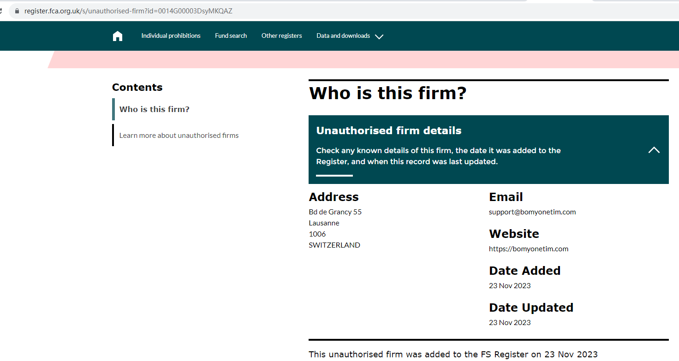The image size is (679, 361).
Task: Collapse Unauthorised firm details panel chevron
Action: pos(654,150)
